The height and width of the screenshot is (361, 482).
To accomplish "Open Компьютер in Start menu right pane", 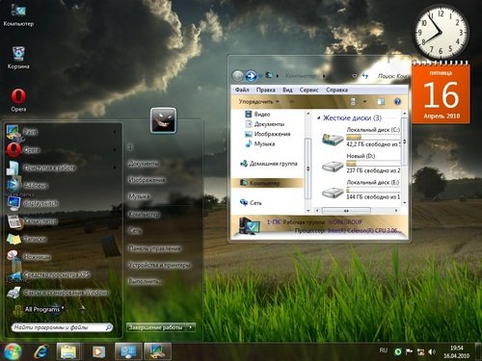I will tap(144, 214).
